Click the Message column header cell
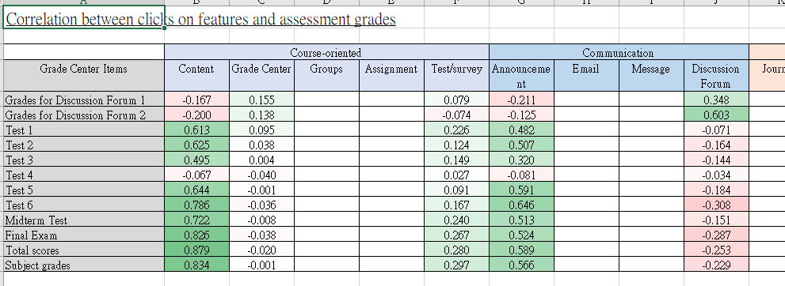785x286 pixels. [651, 75]
